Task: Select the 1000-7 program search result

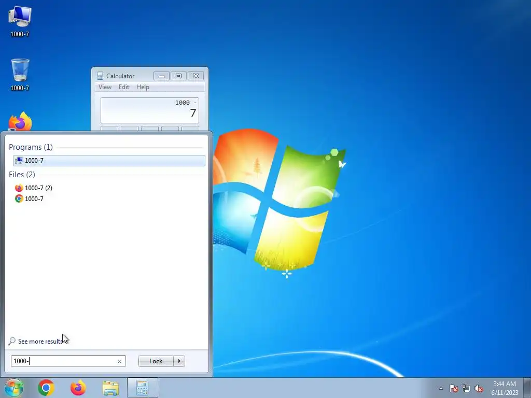Action: point(109,161)
